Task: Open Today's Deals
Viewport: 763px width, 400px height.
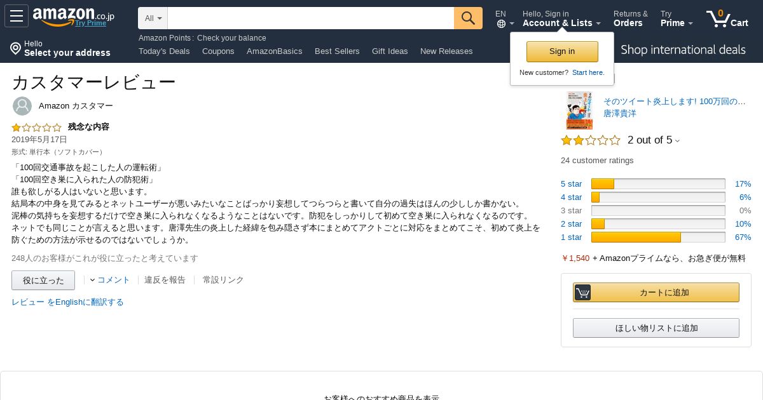Action: point(164,51)
